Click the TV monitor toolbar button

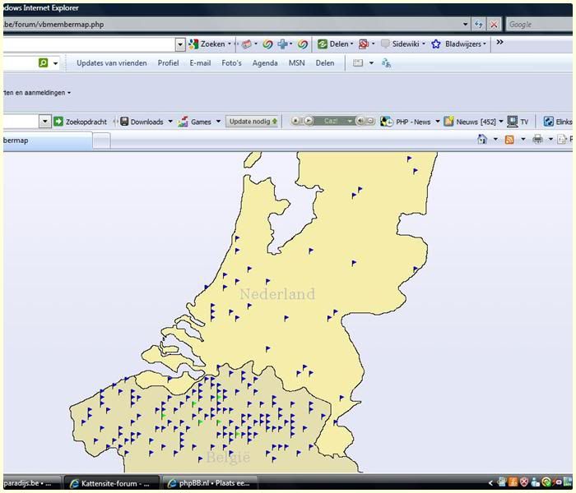click(518, 122)
